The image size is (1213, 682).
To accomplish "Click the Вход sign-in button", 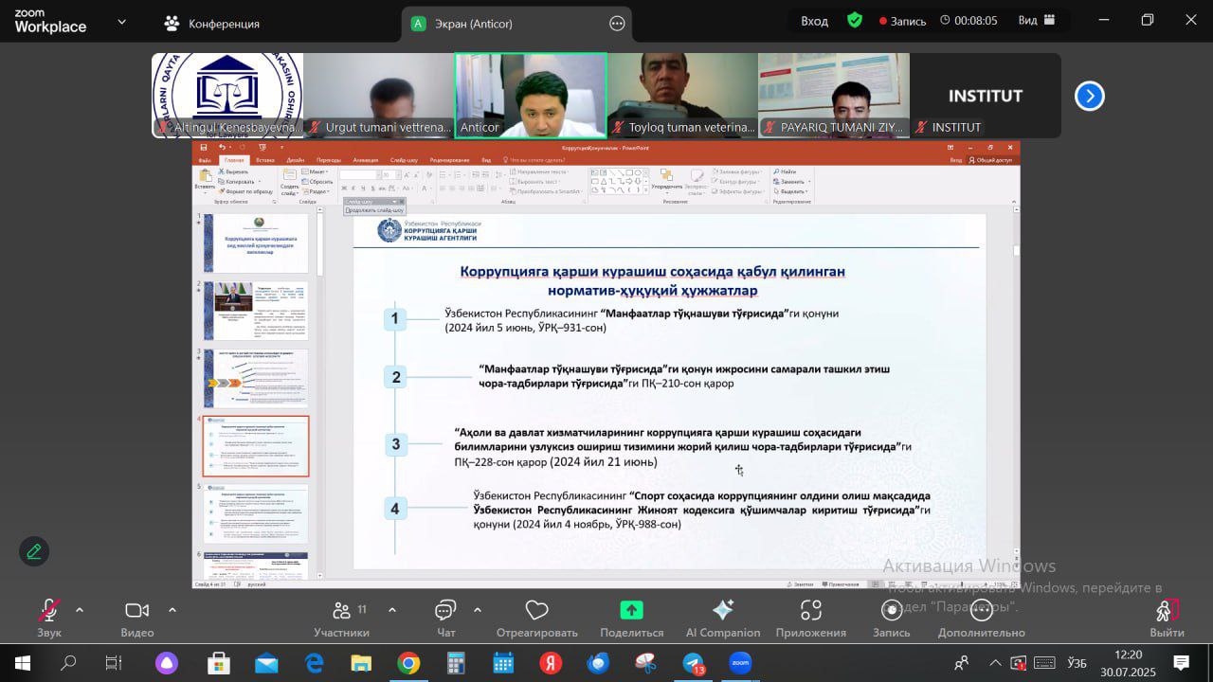I will [x=814, y=21].
